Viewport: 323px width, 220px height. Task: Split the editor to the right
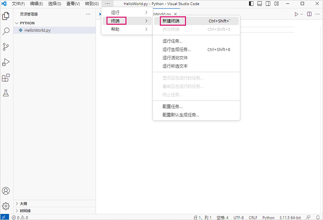click(309, 14)
